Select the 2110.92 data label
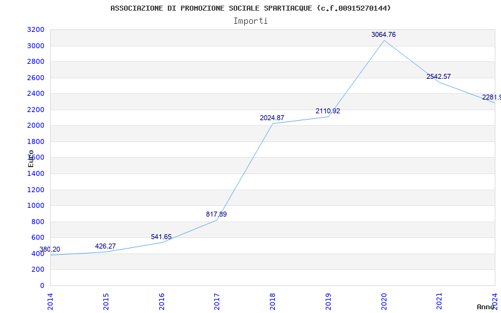This screenshot has height=313, width=501. 328,111
